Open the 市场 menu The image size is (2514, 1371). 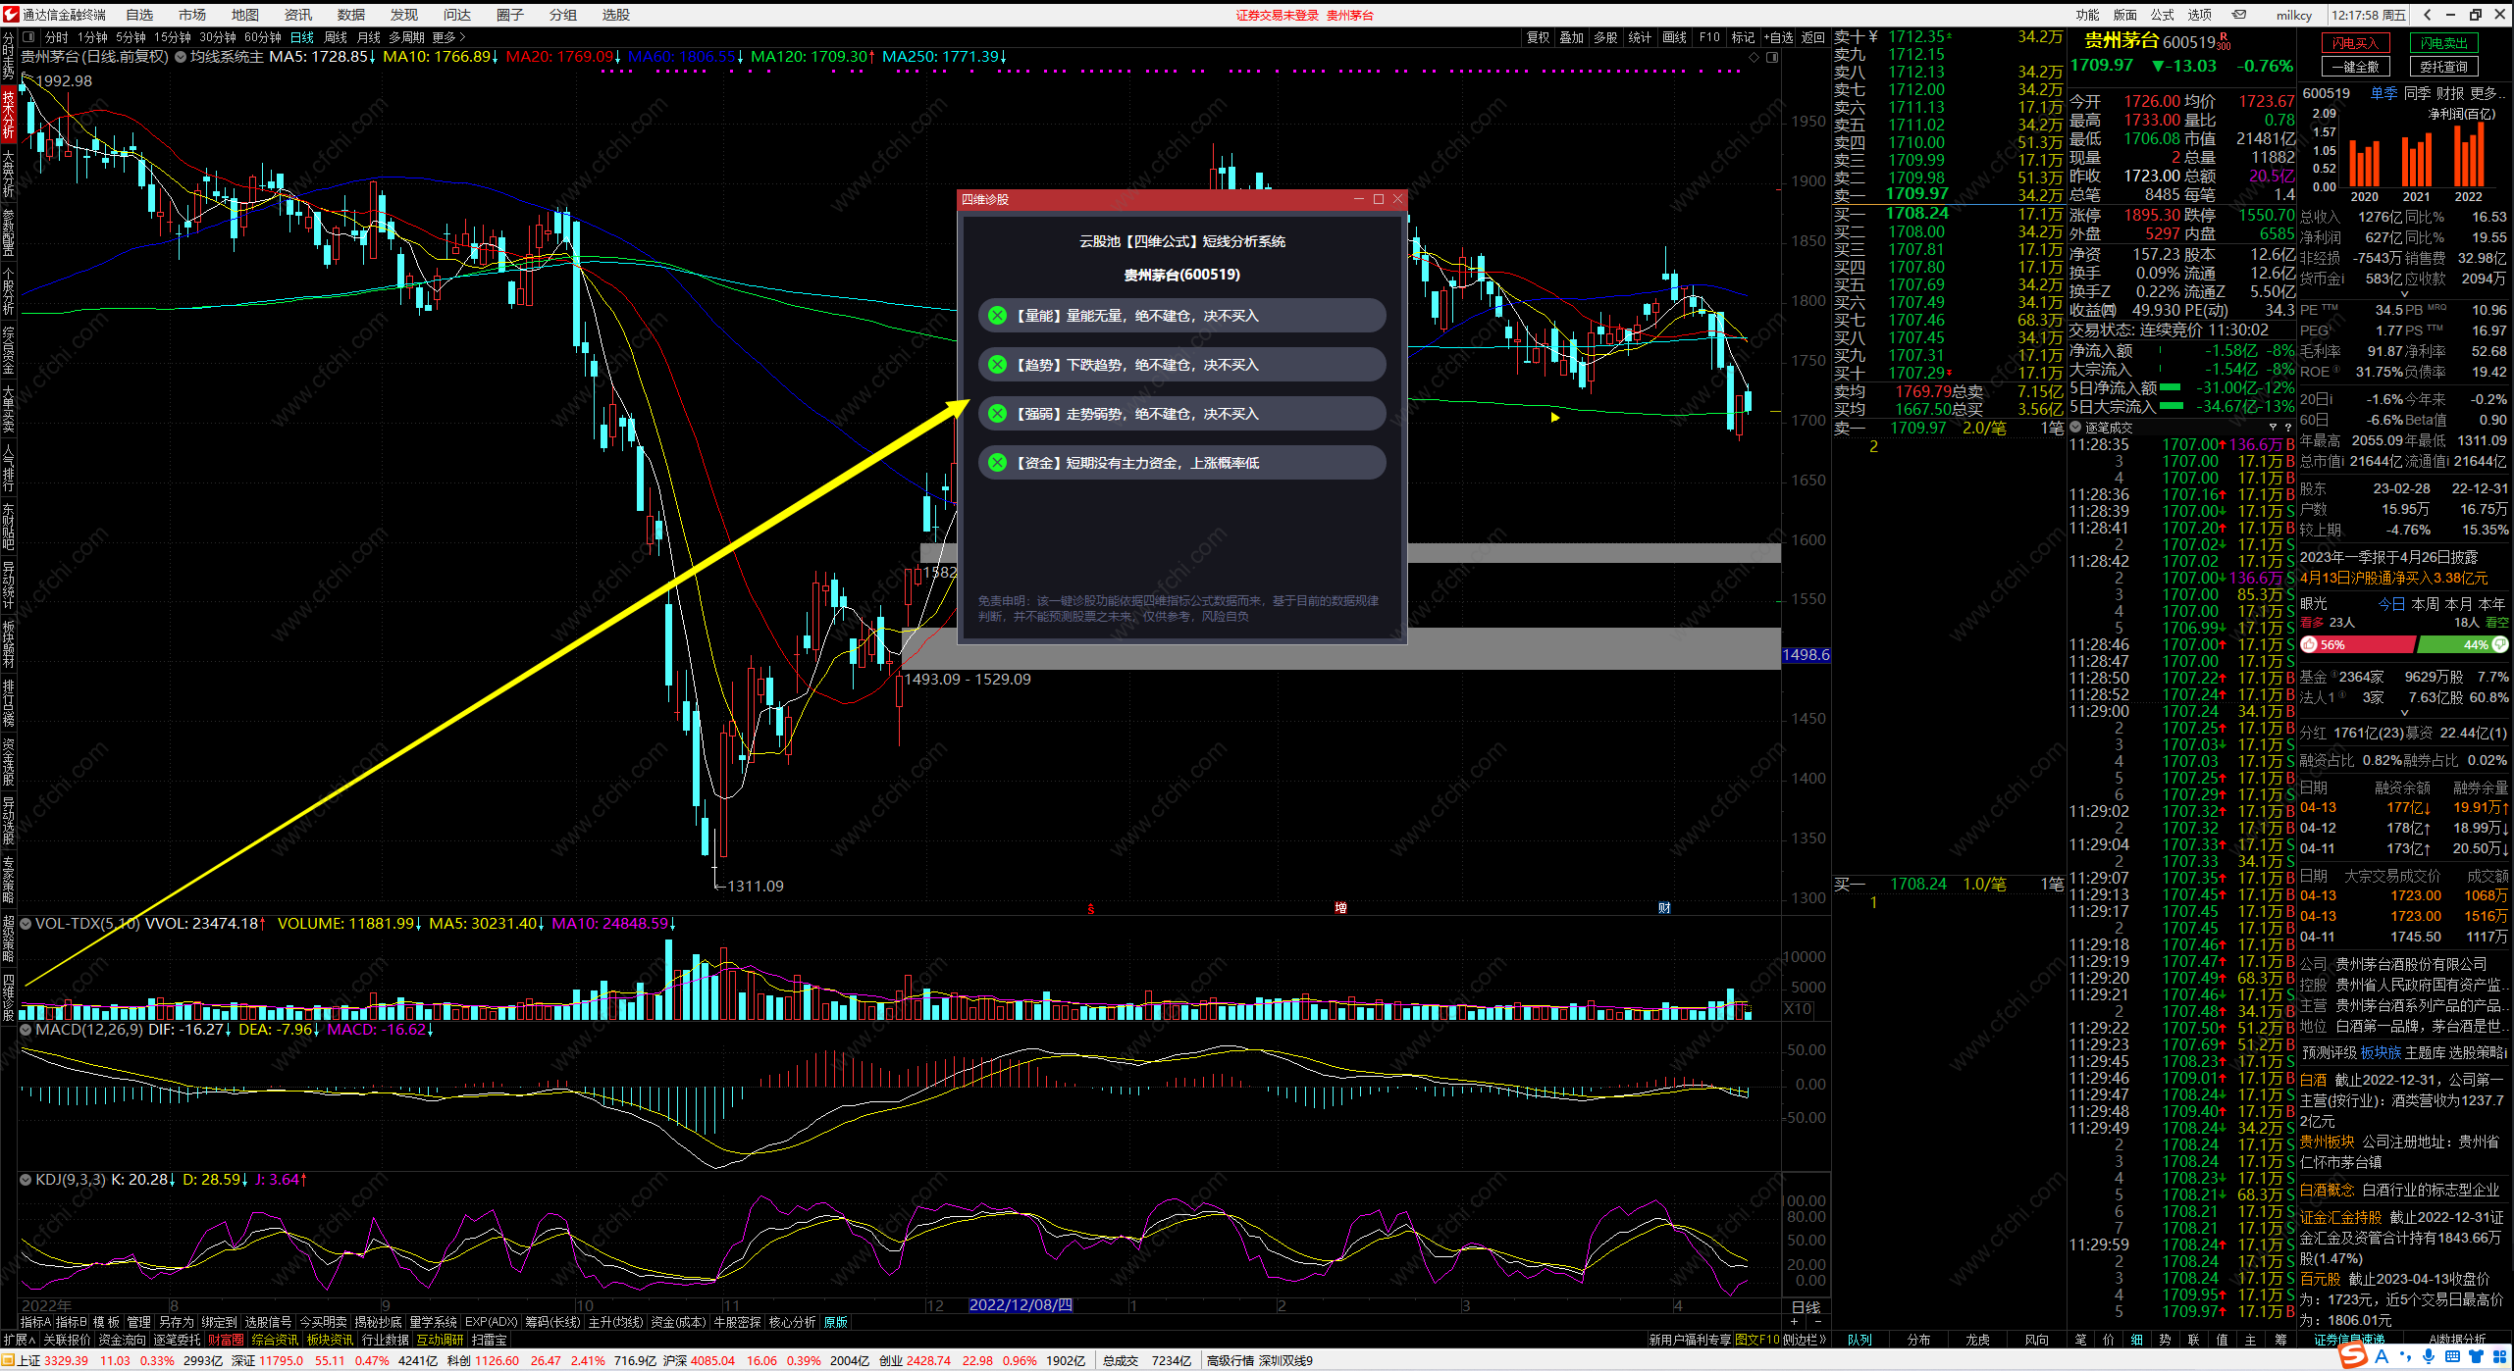pos(192,15)
